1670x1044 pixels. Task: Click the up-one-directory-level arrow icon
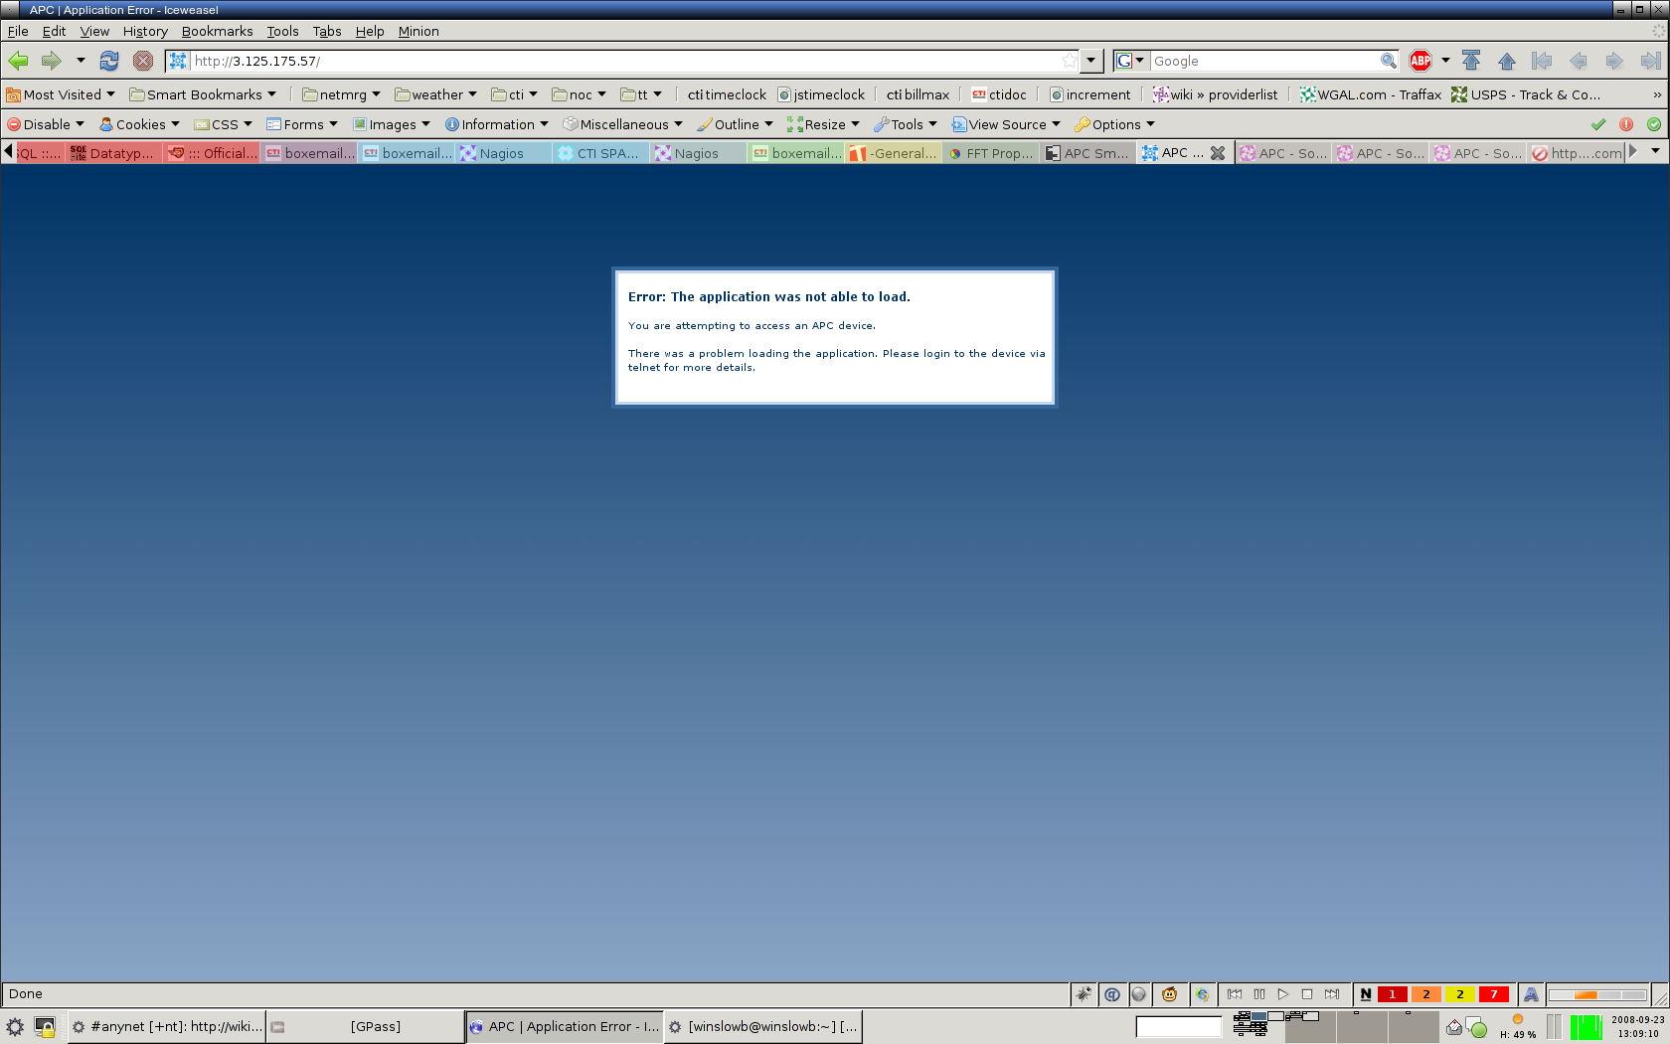pyautogui.click(x=1507, y=61)
